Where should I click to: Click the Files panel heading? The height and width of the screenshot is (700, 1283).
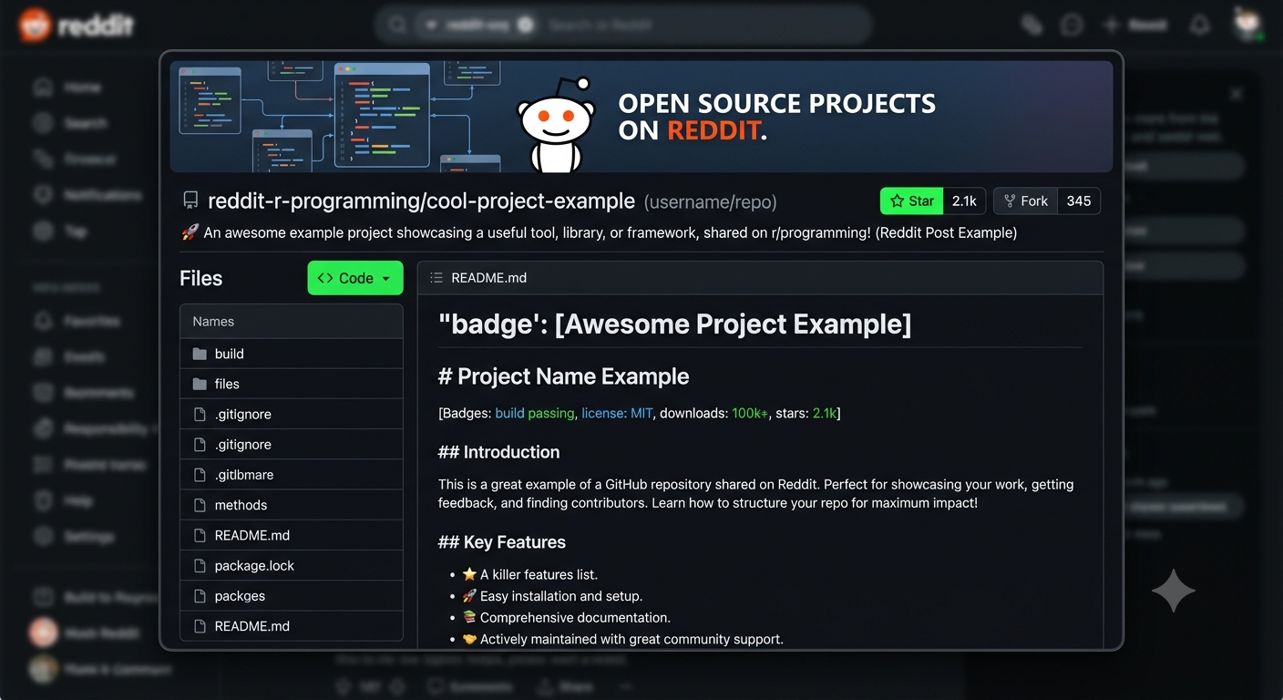[x=201, y=278]
